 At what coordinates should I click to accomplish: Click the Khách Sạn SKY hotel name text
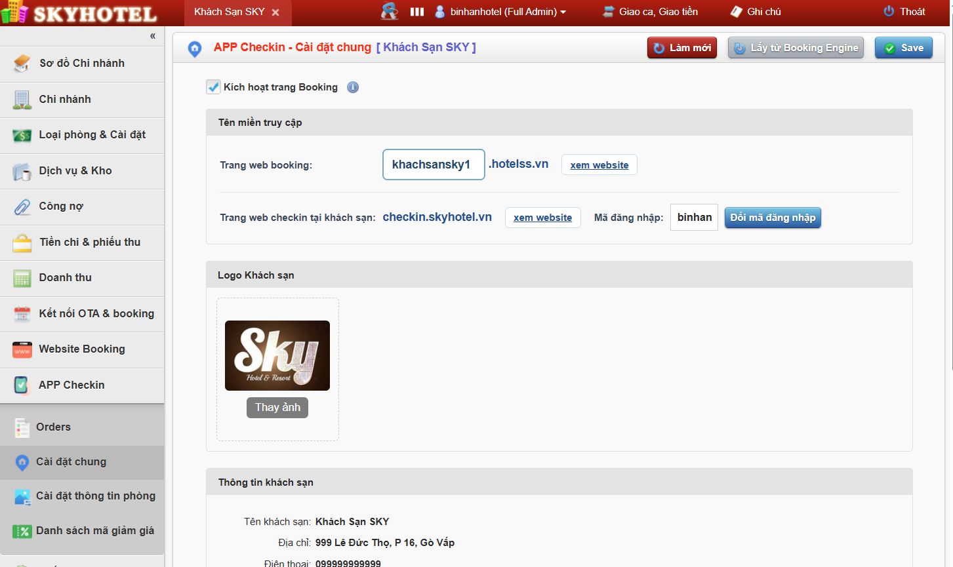pyautogui.click(x=352, y=522)
